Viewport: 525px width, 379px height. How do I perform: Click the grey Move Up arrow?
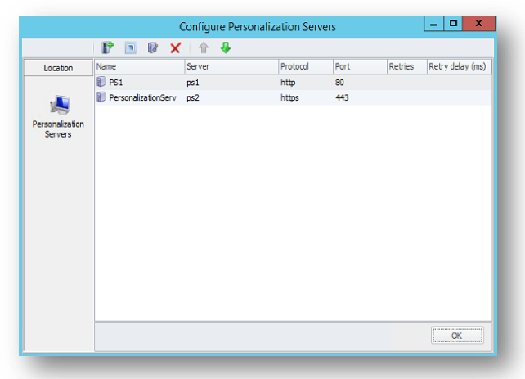204,47
